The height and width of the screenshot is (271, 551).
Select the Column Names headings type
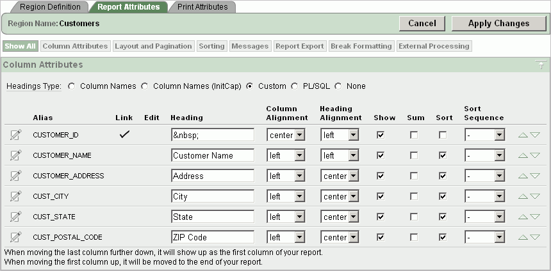pos(71,86)
